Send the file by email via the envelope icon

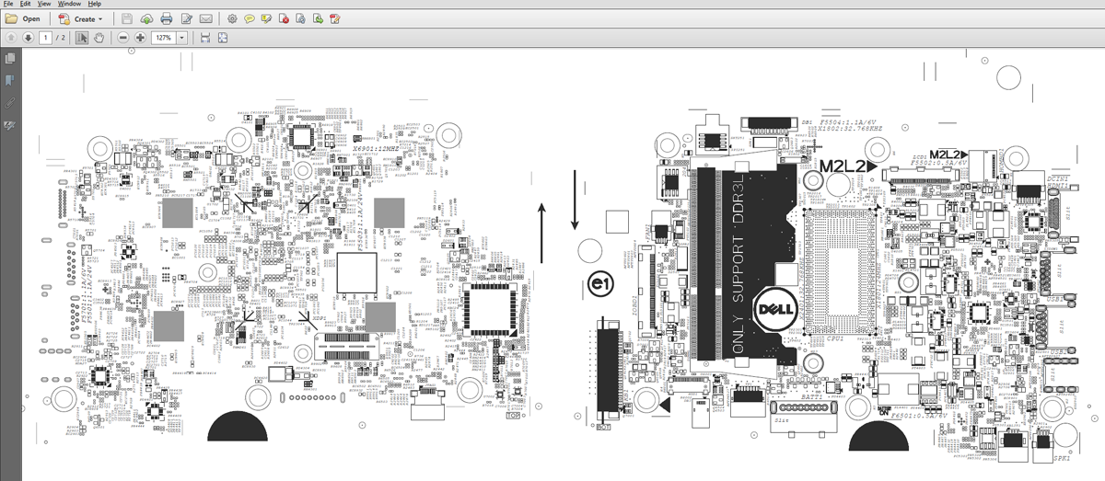(x=206, y=18)
